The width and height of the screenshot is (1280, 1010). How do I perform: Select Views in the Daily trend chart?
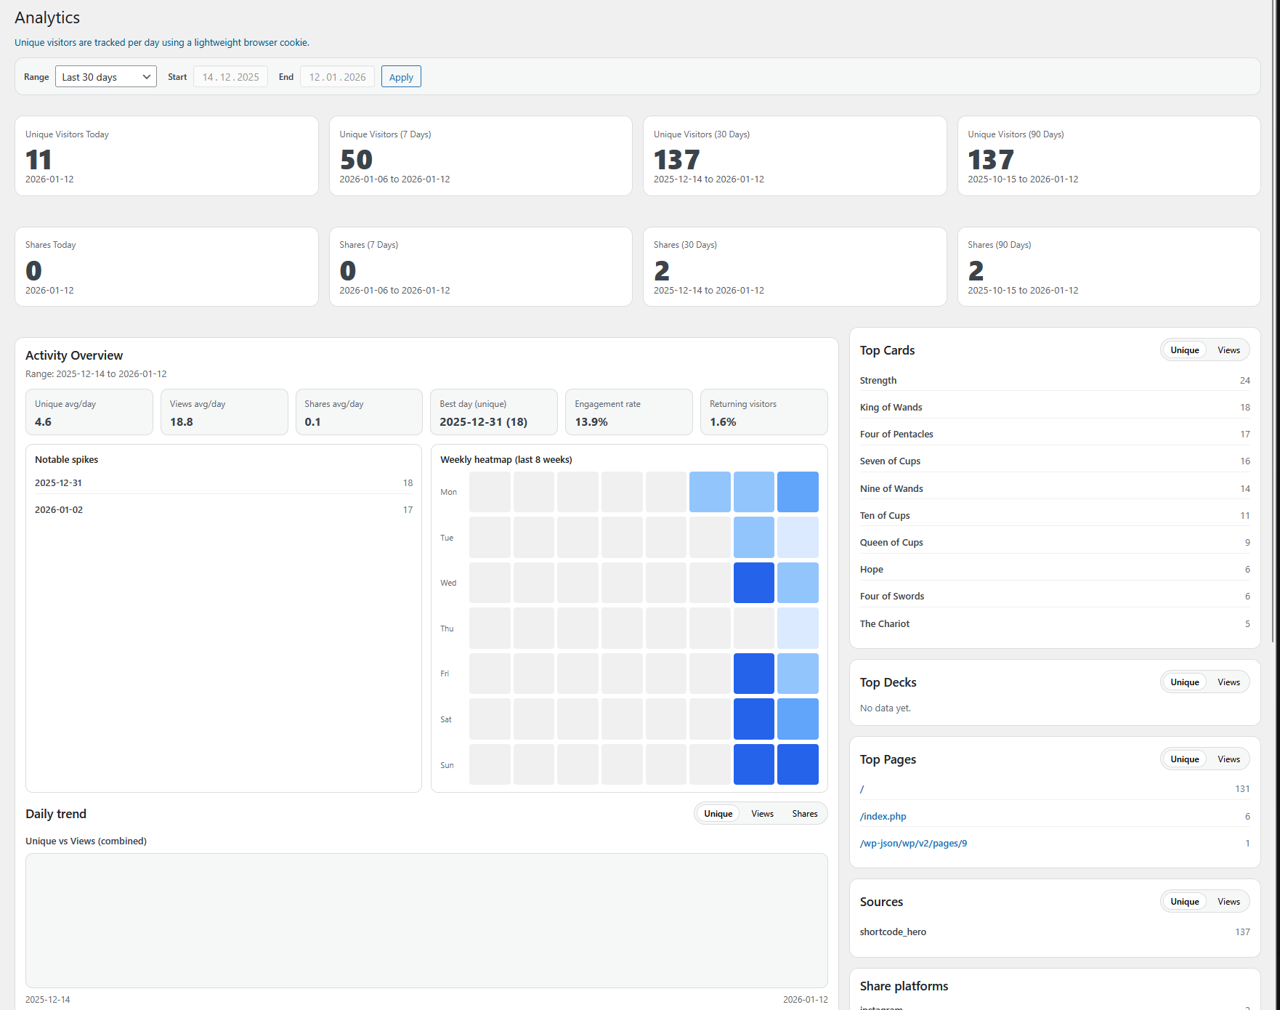coord(761,813)
